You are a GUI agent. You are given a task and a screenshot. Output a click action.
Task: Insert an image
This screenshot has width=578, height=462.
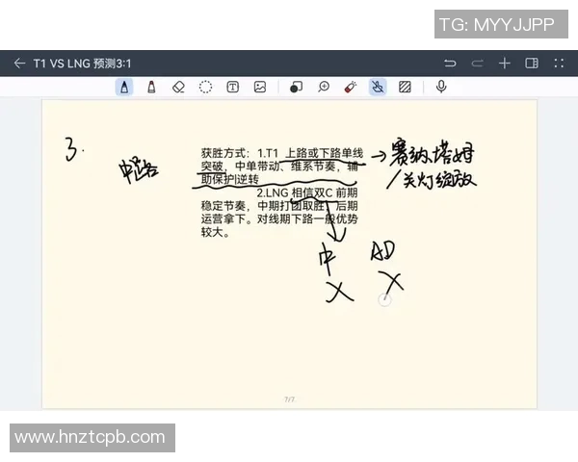point(259,87)
